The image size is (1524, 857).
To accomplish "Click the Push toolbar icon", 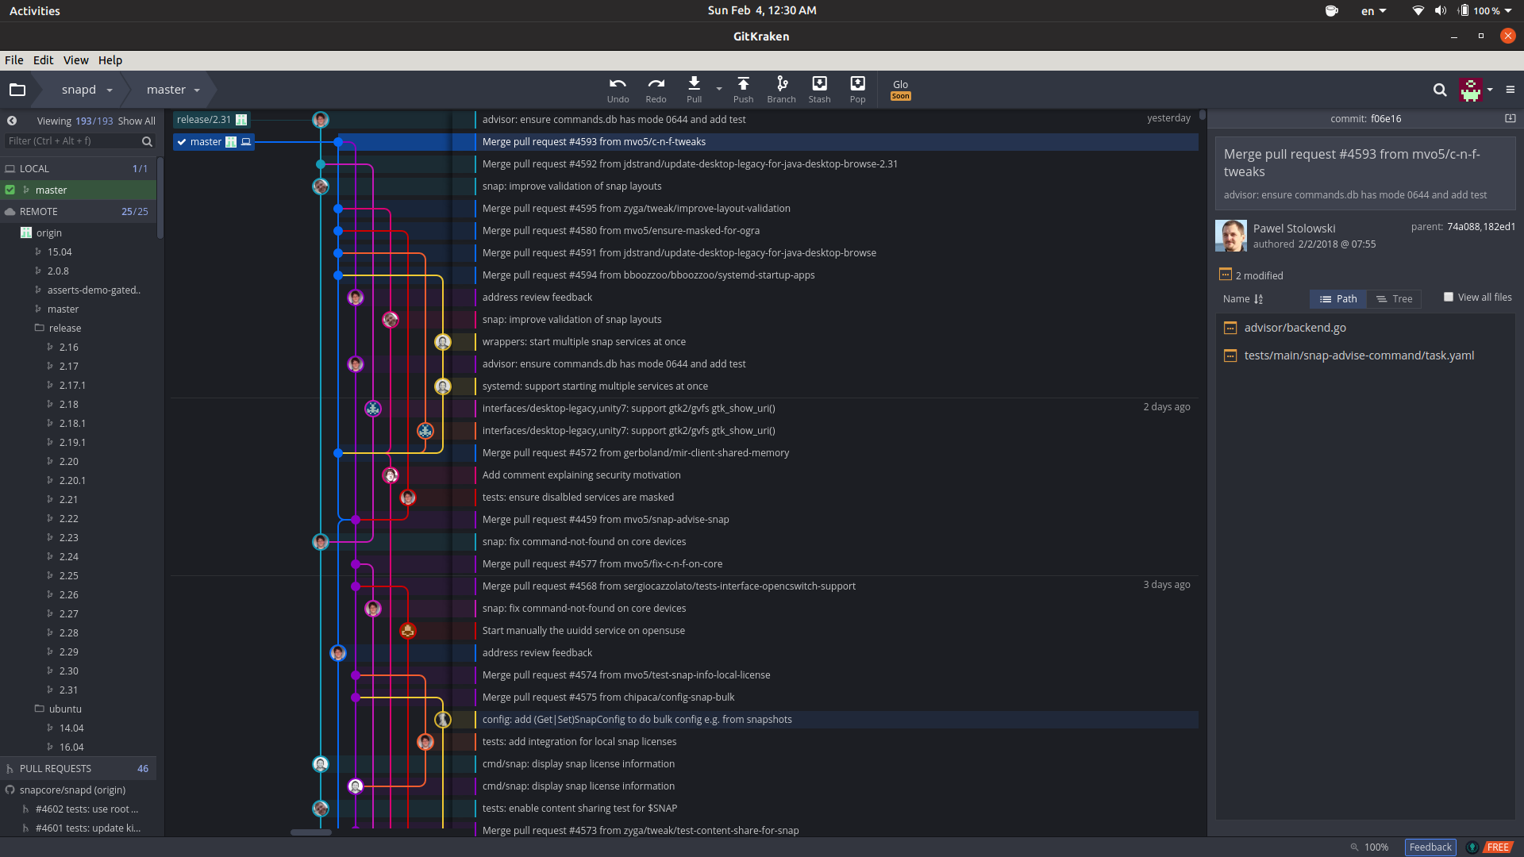I will tap(743, 90).
